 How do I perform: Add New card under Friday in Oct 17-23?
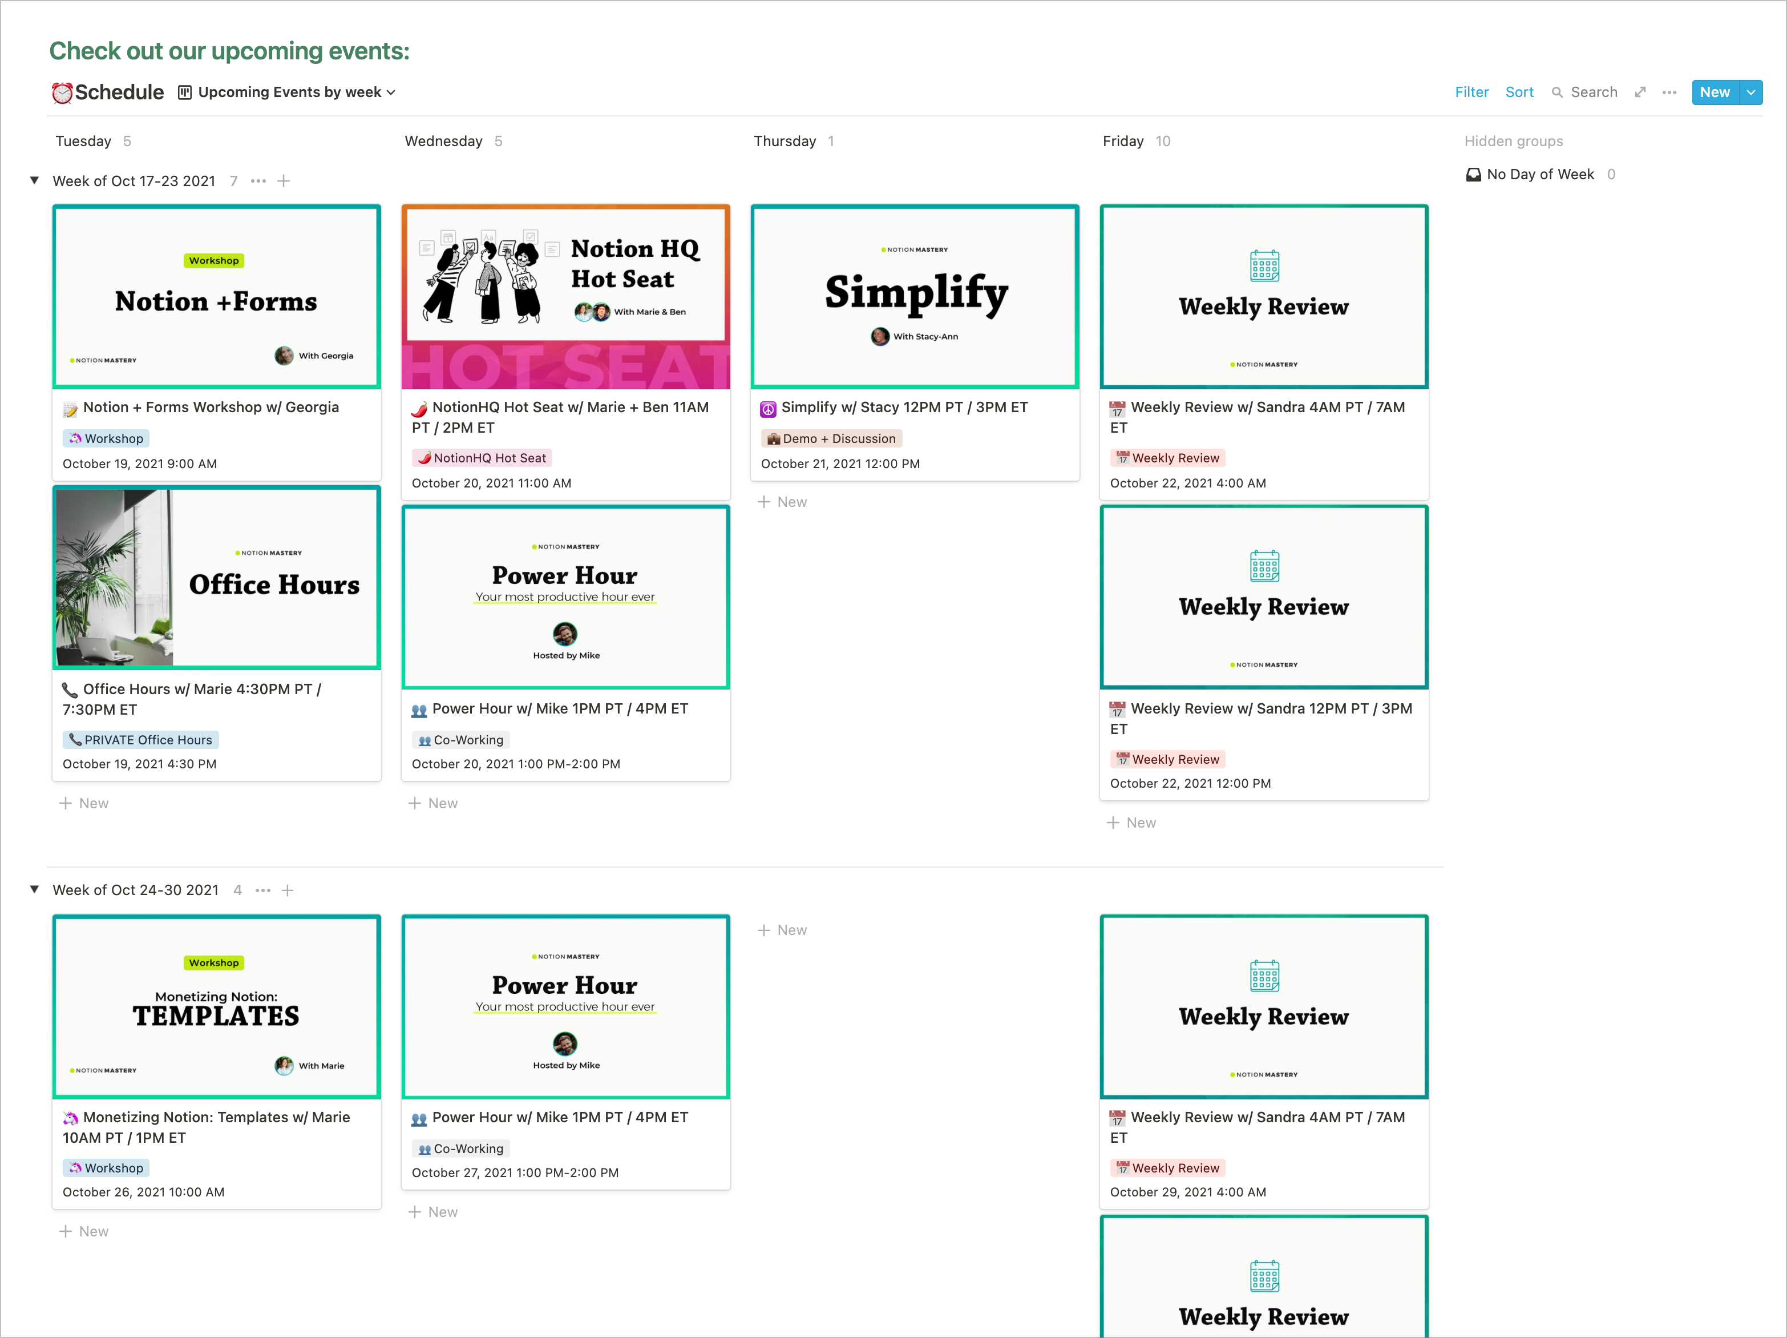pyautogui.click(x=1131, y=823)
